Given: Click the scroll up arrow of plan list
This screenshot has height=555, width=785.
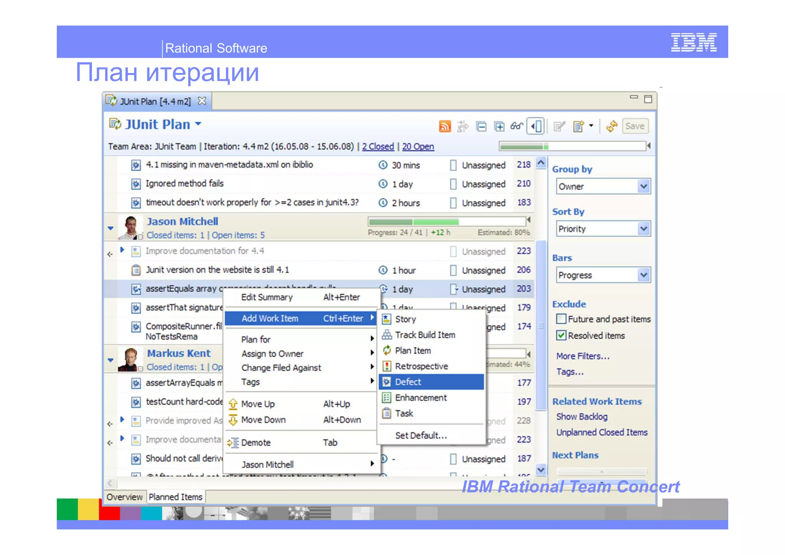Looking at the screenshot, I should [x=541, y=163].
